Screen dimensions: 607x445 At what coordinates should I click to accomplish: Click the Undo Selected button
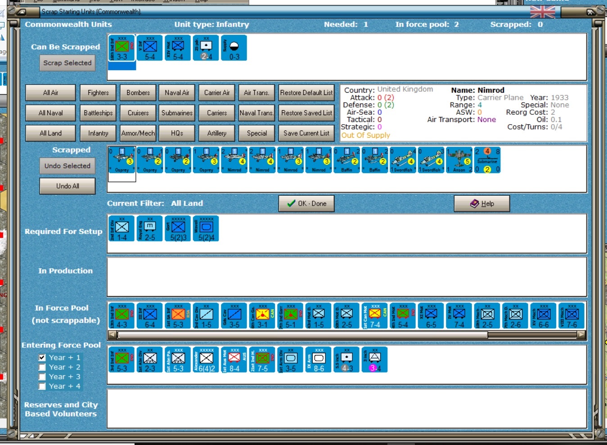click(67, 166)
